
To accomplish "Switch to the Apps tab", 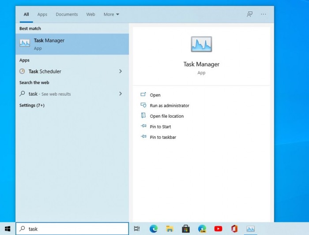I will (42, 15).
